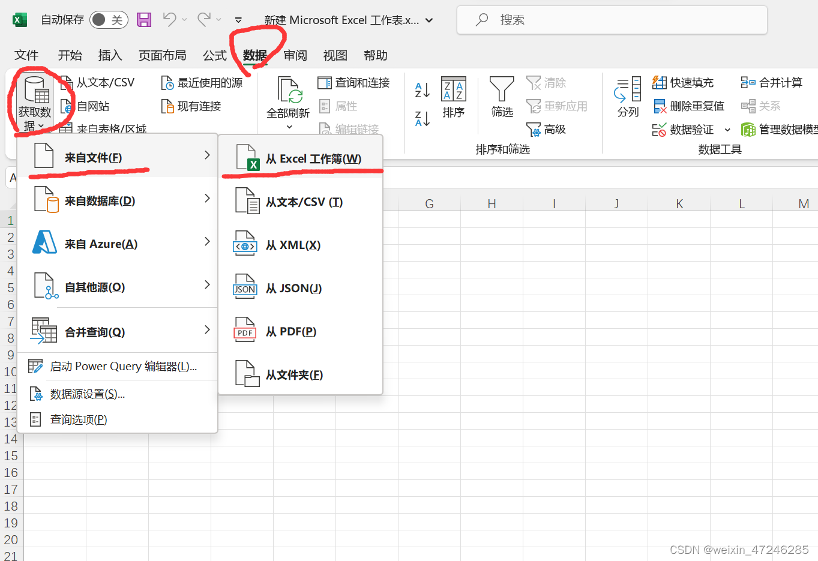Select column header K
Viewport: 818px width, 561px height.
(x=679, y=204)
